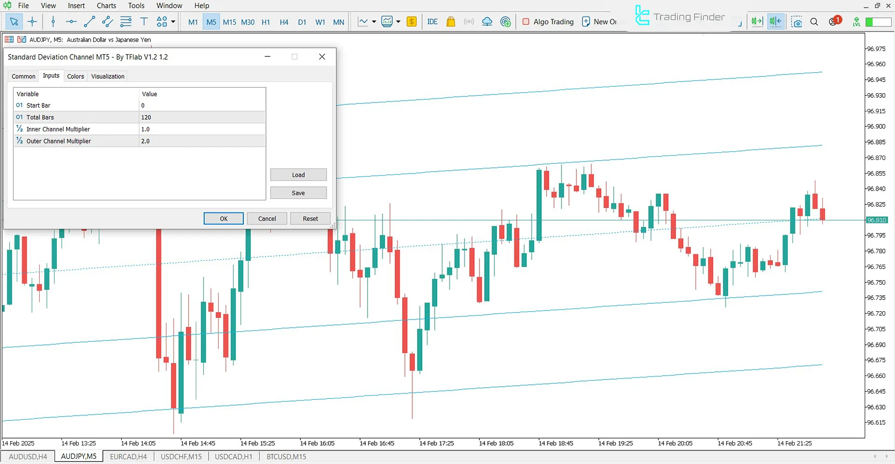Toggle the Chart Shift from right edge
895x464 pixels.
[x=775, y=21]
